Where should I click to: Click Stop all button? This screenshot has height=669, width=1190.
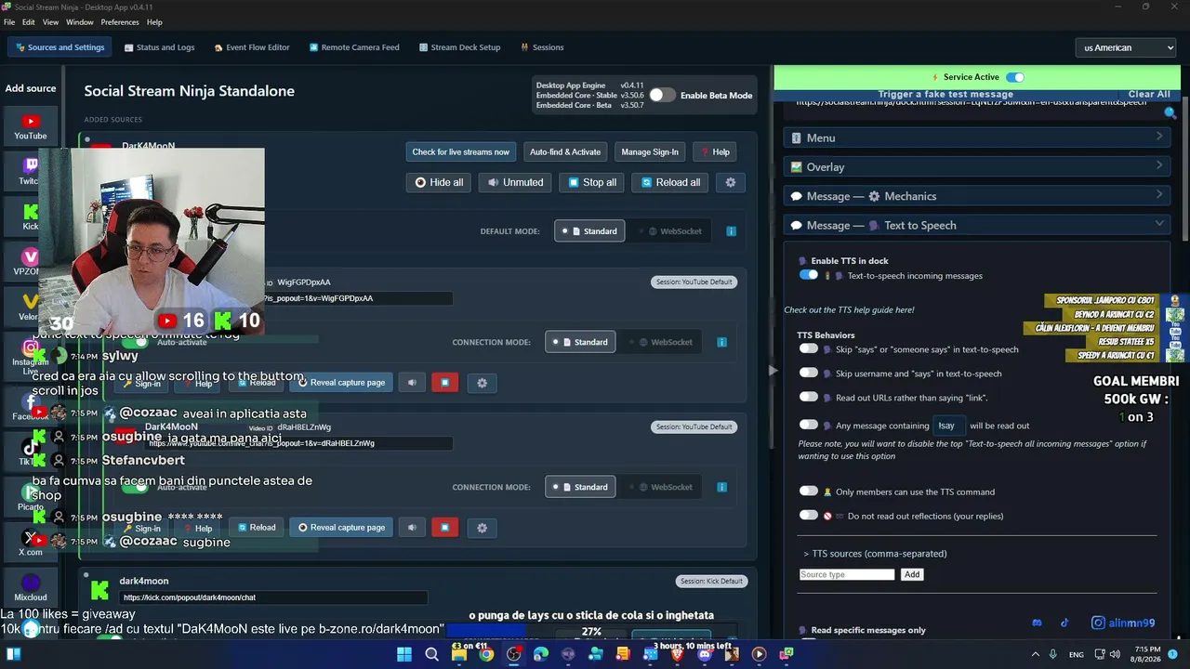(x=591, y=182)
